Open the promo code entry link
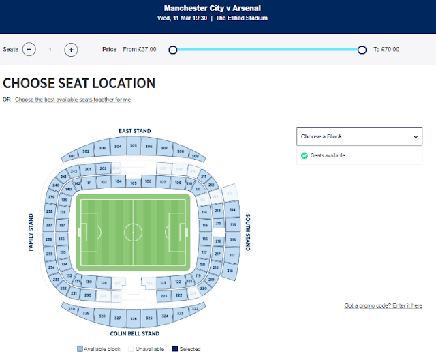 (x=383, y=305)
